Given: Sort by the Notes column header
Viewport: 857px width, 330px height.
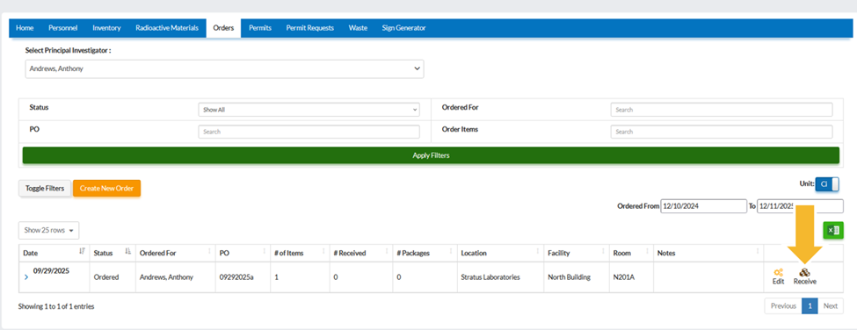Looking at the screenshot, I should click(708, 253).
